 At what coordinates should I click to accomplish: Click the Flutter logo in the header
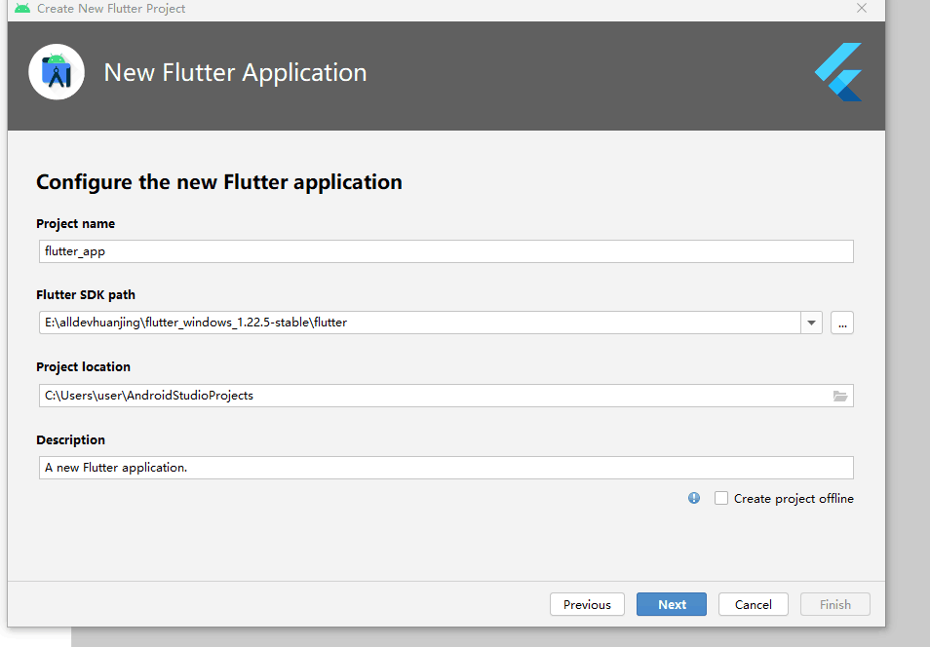click(838, 72)
